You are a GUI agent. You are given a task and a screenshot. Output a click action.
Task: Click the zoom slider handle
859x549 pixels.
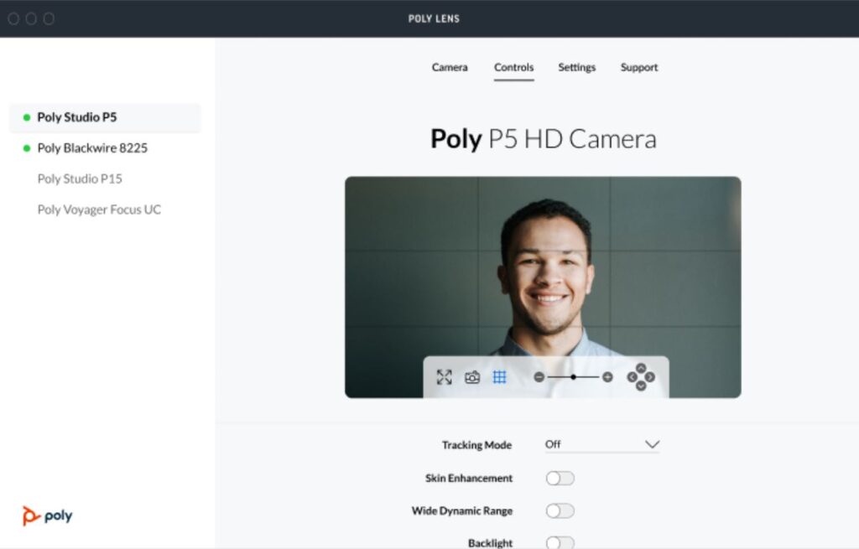coord(573,377)
